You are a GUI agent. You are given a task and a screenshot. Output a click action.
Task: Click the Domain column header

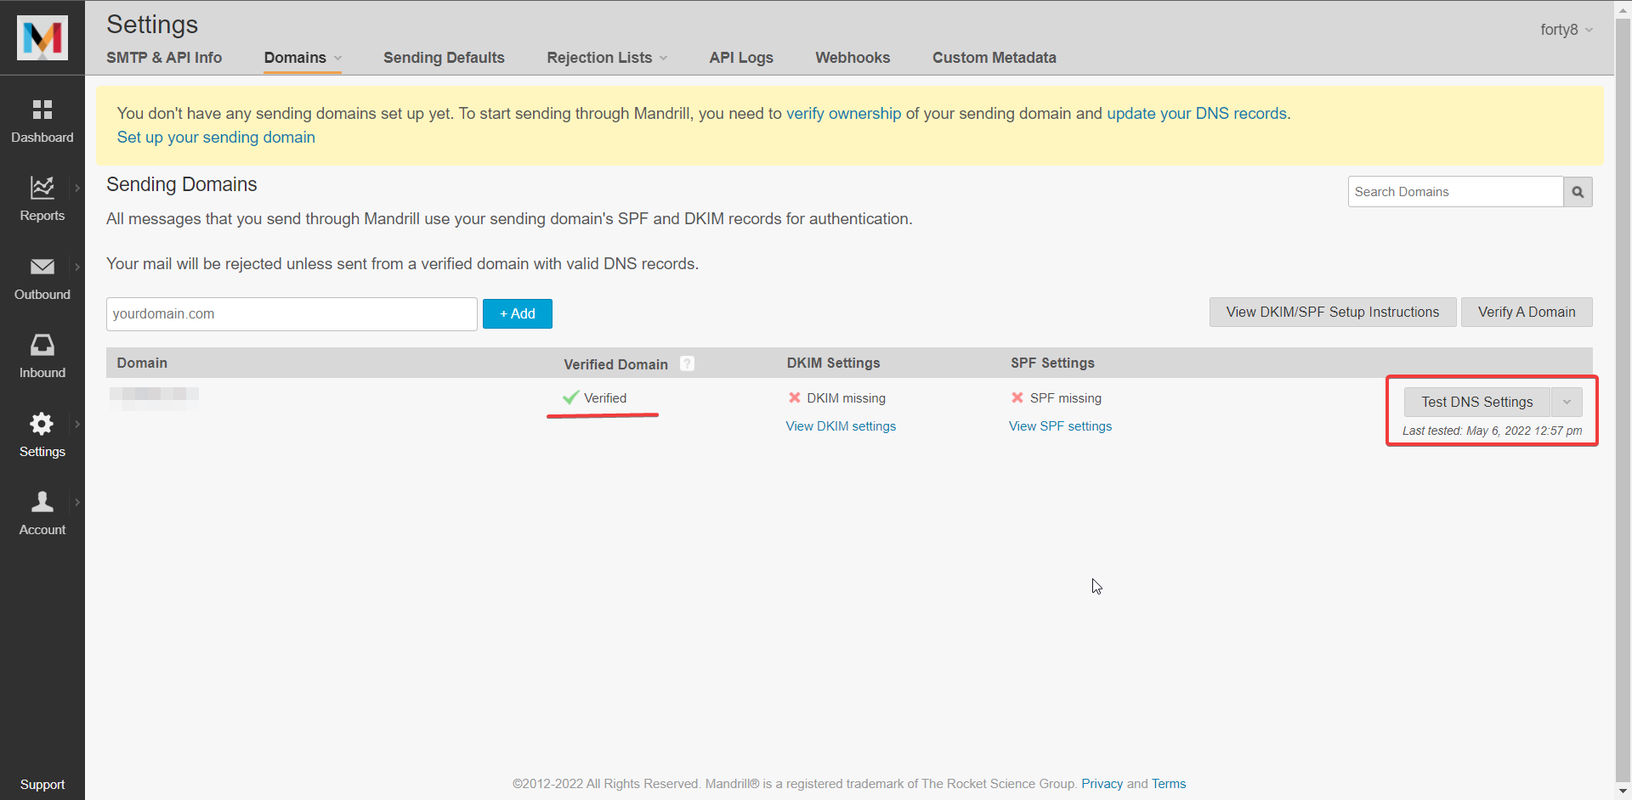pyautogui.click(x=142, y=363)
